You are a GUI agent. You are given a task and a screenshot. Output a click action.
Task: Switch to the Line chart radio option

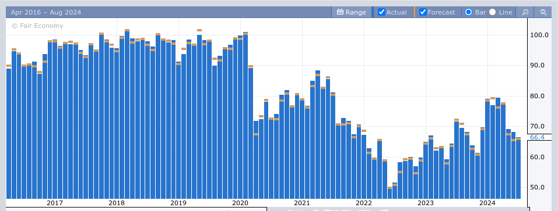(493, 12)
